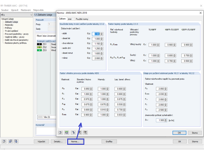204x153 pixels.
Task: Select Vzpěrné délky - pruty tree item
Action: pyautogui.click(x=14, y=37)
